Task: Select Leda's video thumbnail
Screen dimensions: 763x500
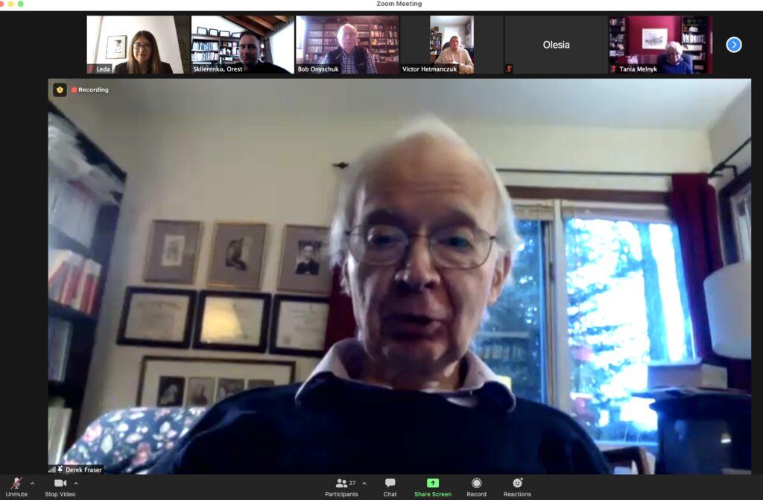Action: coord(138,45)
